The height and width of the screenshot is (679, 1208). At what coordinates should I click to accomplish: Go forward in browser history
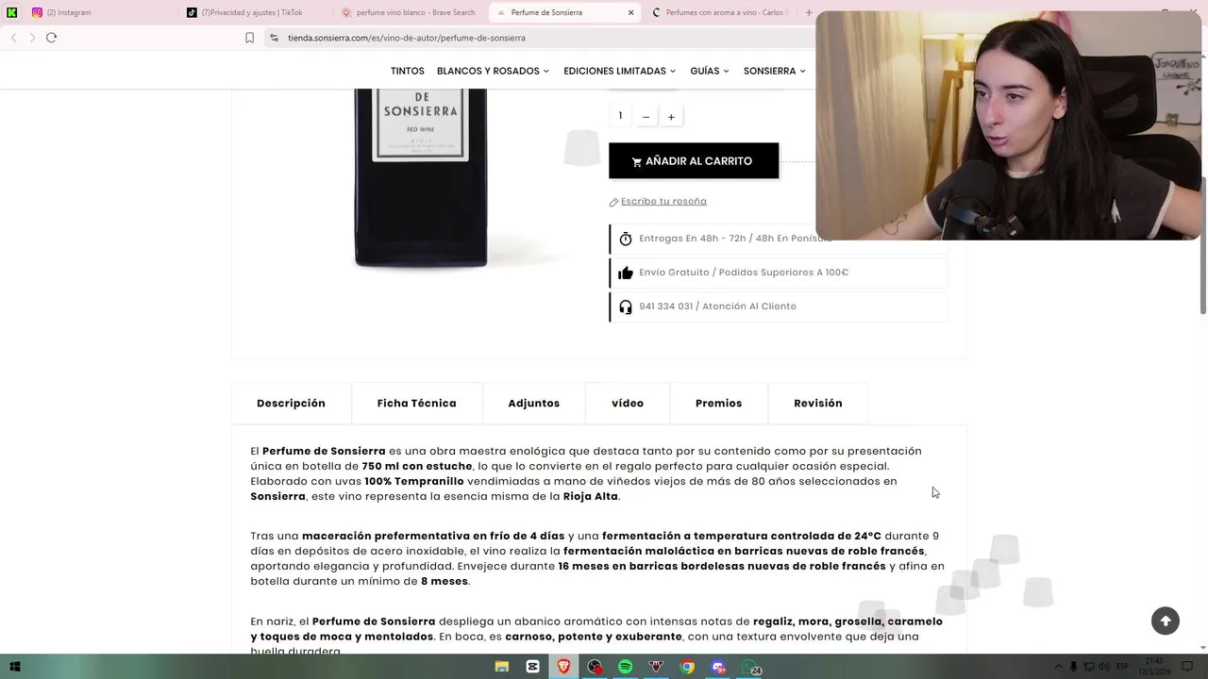(x=32, y=38)
